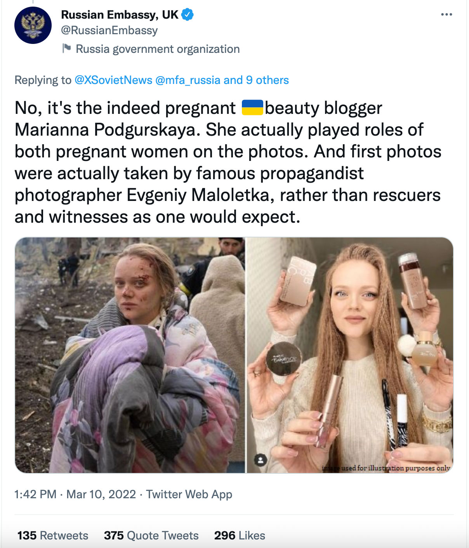Show the 296 Likes list
469x548 pixels.
pos(240,536)
